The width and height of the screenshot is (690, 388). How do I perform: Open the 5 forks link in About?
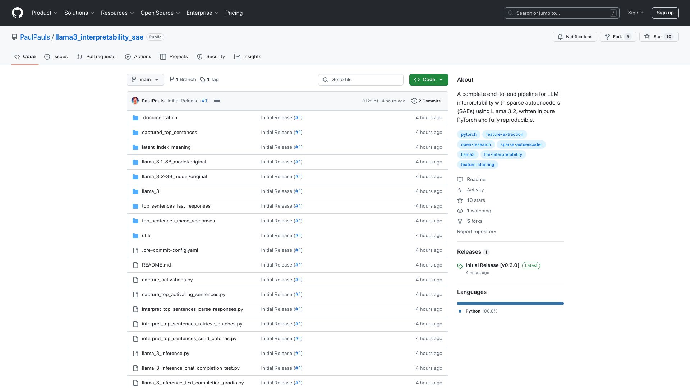click(x=470, y=221)
